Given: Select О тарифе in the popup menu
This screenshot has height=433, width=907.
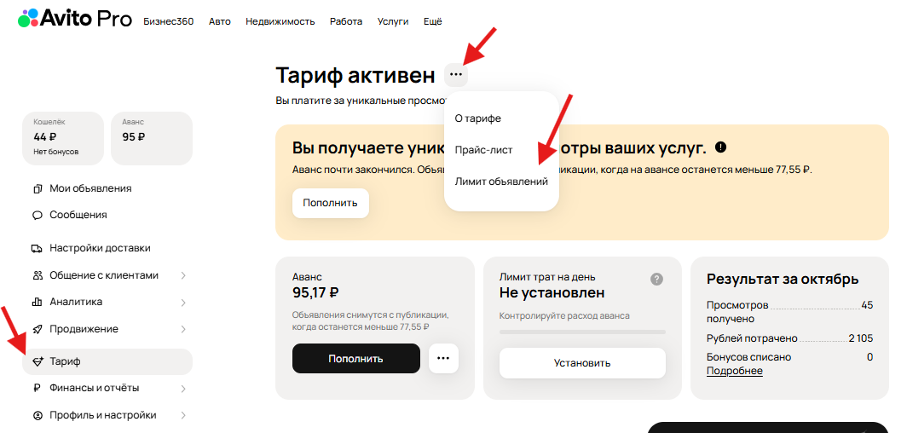Looking at the screenshot, I should tap(477, 118).
